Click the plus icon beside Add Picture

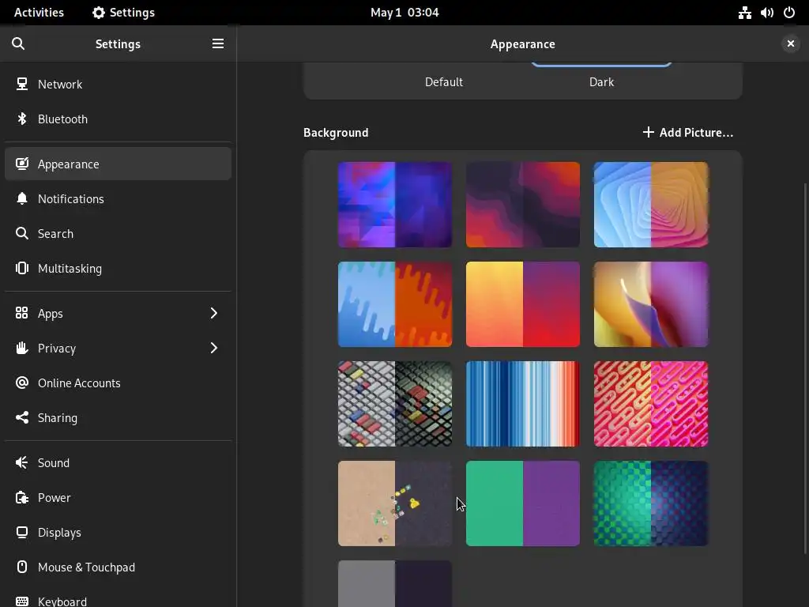point(648,132)
